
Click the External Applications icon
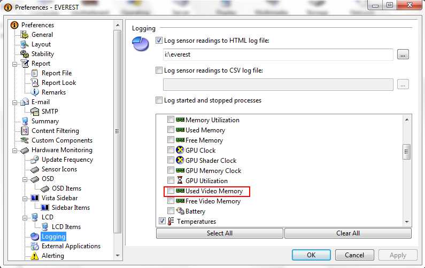tap(35, 246)
